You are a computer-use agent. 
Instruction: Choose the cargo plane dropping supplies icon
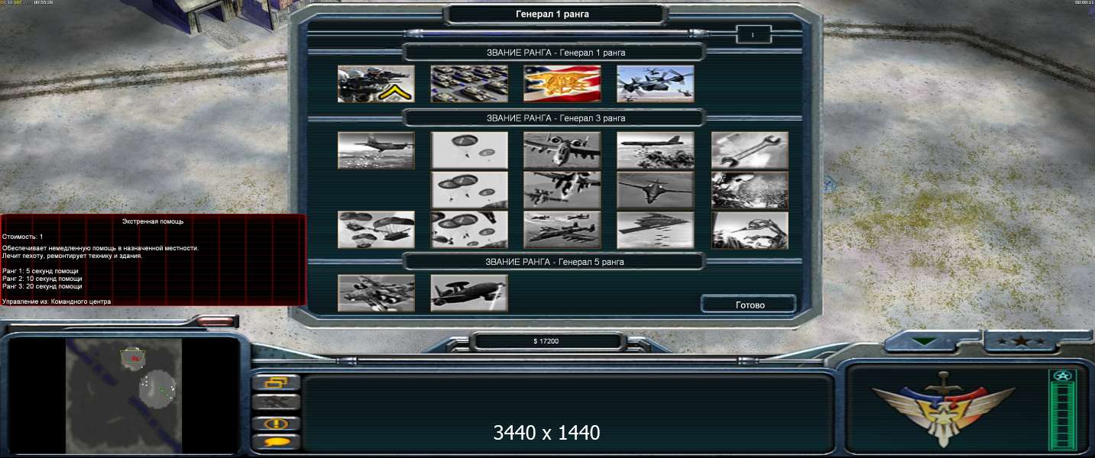click(376, 150)
